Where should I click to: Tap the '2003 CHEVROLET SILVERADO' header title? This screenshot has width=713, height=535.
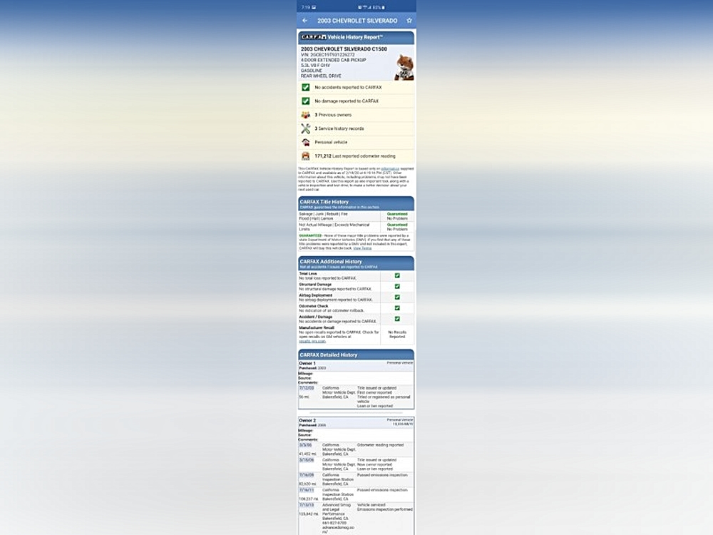click(x=357, y=21)
